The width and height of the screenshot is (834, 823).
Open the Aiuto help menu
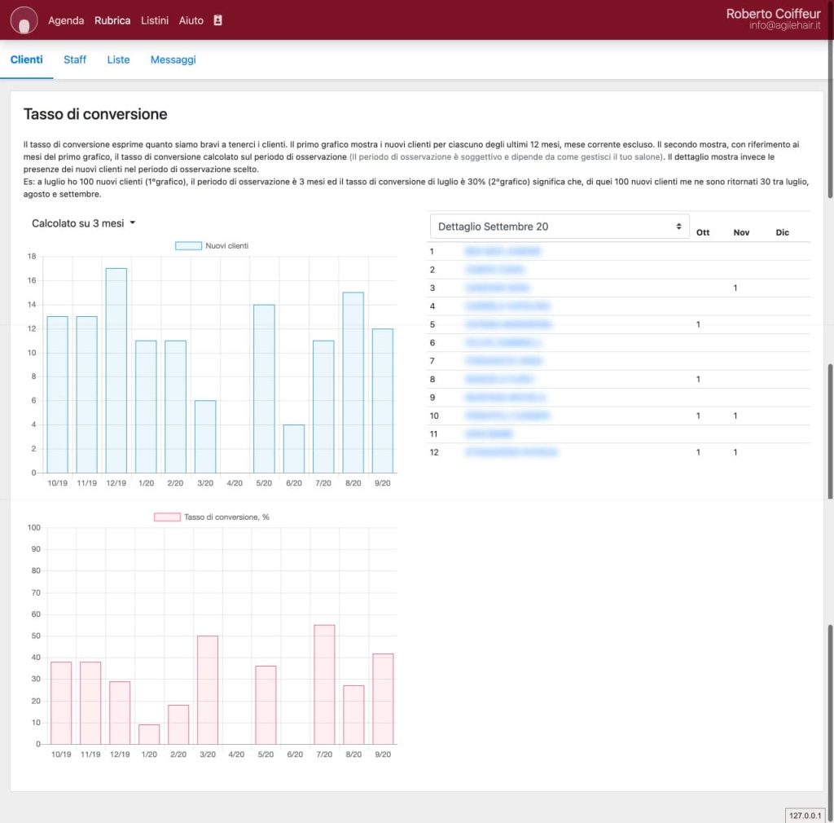point(191,20)
